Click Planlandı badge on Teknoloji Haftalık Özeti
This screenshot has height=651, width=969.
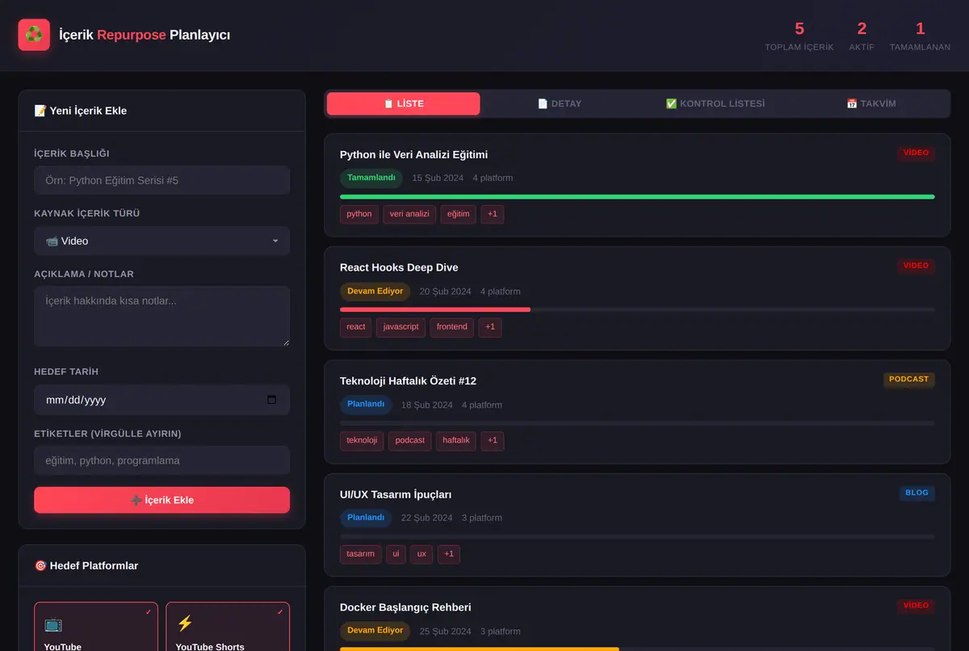366,404
